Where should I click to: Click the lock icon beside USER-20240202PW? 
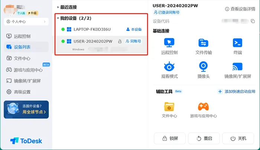(x=120, y=41)
